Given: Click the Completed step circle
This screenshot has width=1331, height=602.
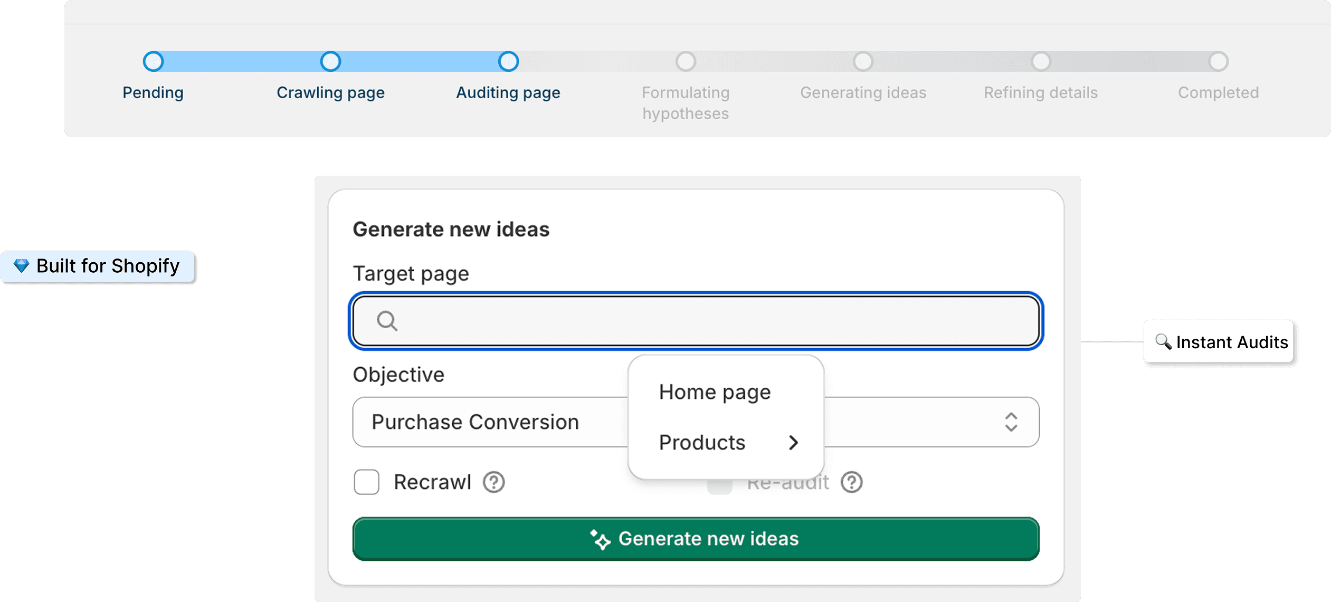Looking at the screenshot, I should click(1218, 62).
